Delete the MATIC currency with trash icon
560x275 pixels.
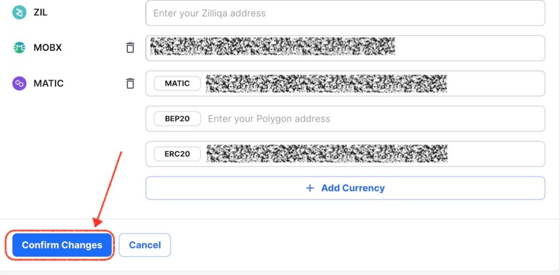point(130,83)
